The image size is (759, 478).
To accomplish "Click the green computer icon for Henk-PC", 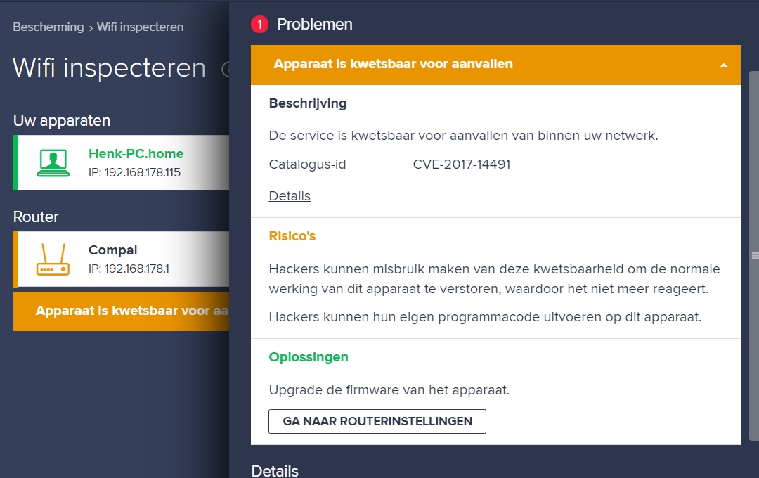I will [x=53, y=163].
